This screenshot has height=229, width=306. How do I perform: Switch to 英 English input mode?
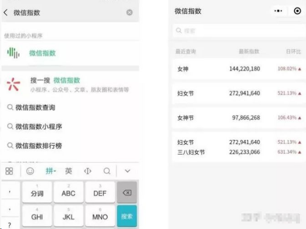click(69, 171)
